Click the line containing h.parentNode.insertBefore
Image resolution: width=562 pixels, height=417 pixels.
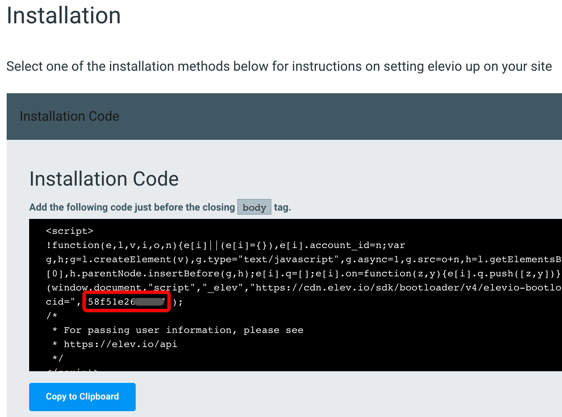[304, 273]
